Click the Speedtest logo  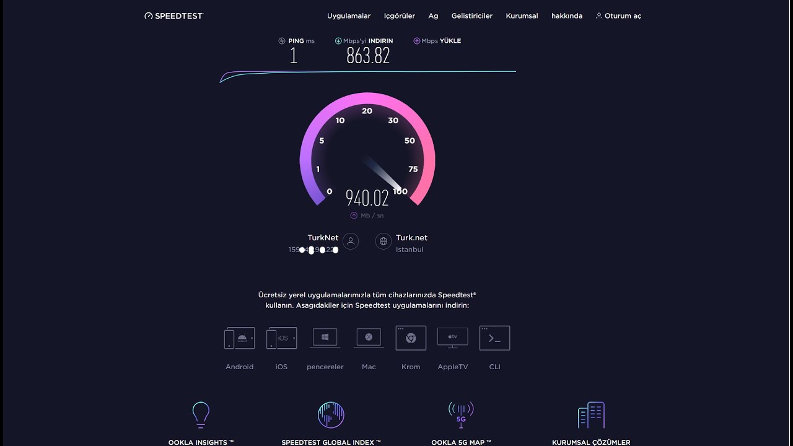pyautogui.click(x=173, y=16)
